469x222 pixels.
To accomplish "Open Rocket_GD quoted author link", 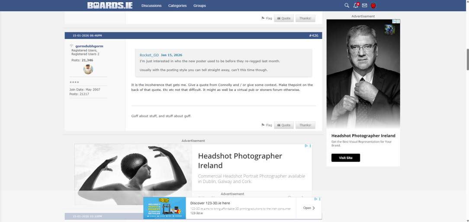I will point(149,55).
